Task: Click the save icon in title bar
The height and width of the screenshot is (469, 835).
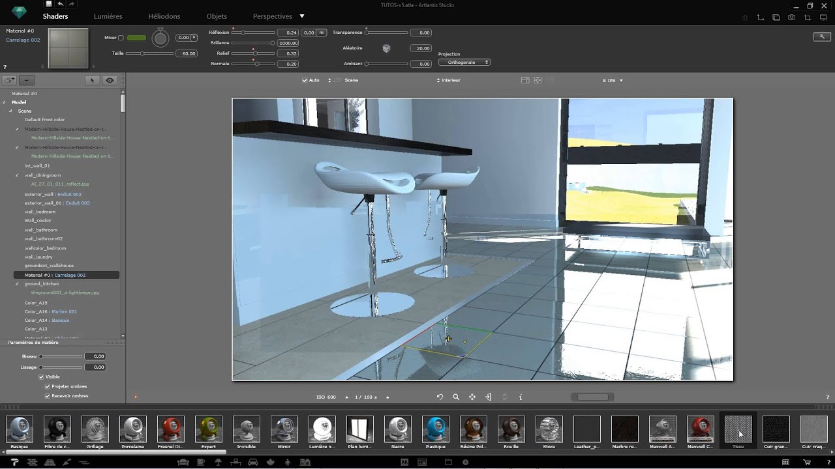Action: point(48,4)
